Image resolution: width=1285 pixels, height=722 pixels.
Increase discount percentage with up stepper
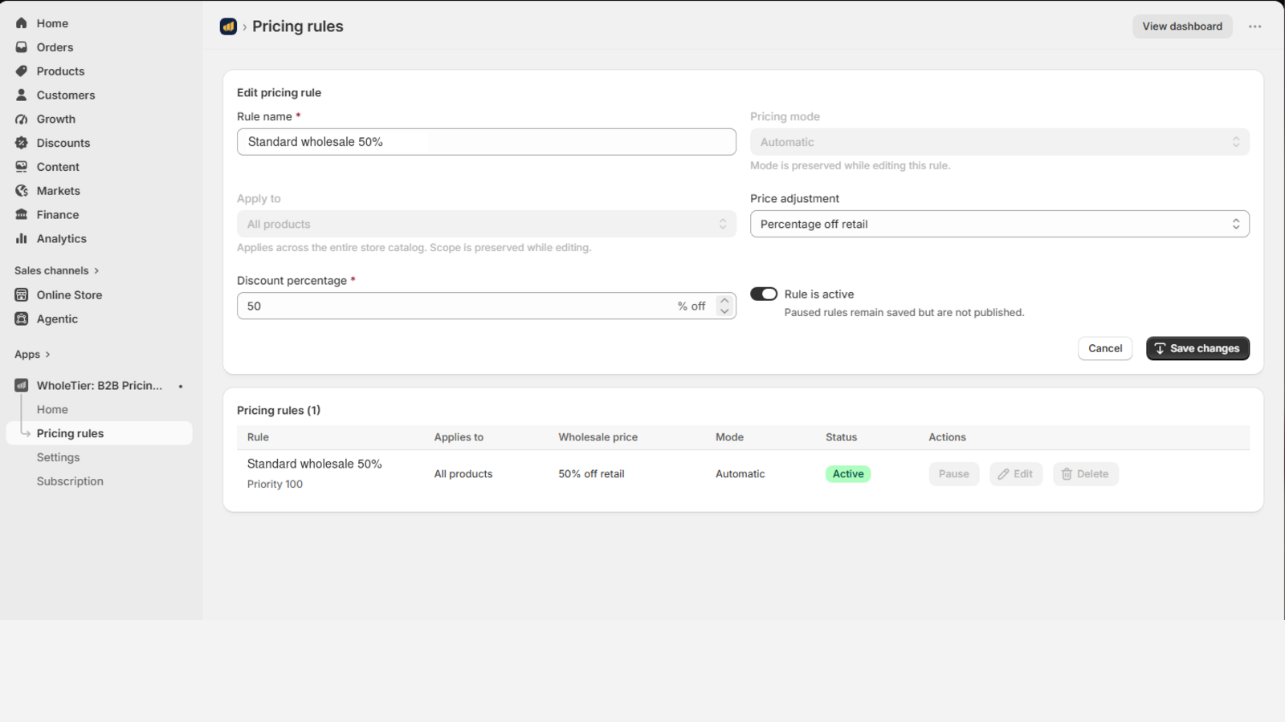[724, 300]
